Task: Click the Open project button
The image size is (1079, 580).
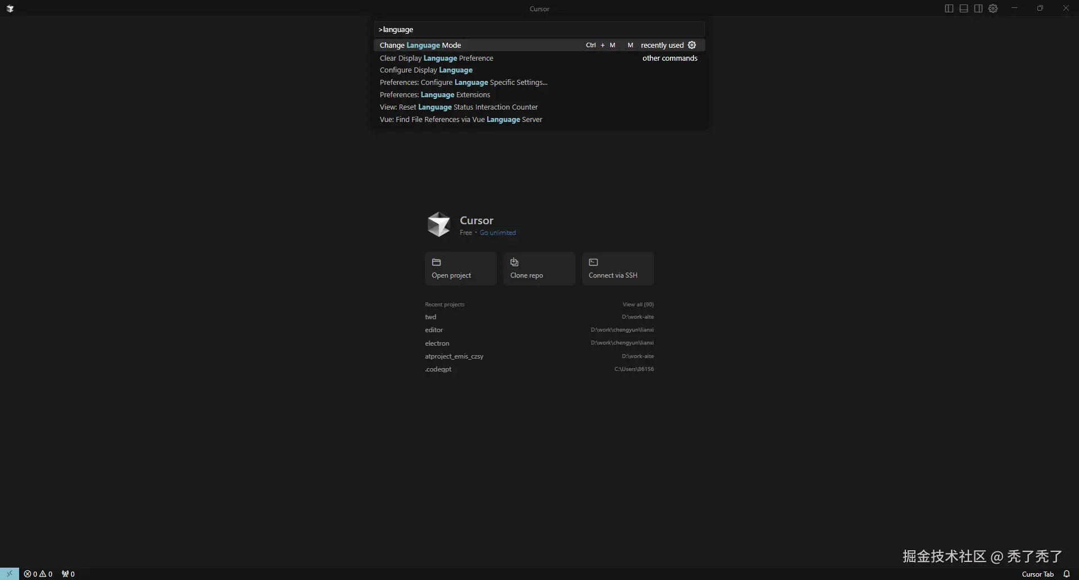Action: (x=461, y=269)
